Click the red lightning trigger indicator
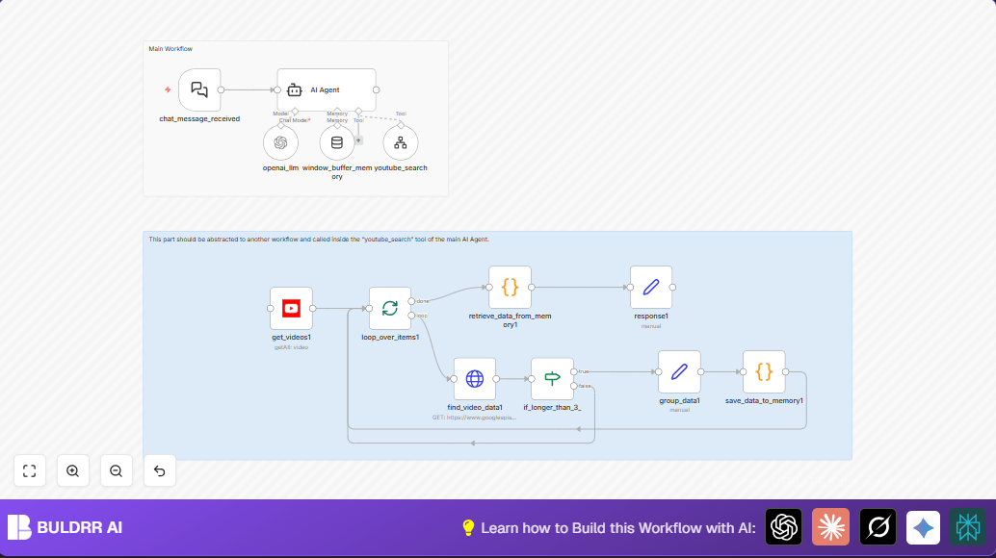This screenshot has width=996, height=558. 168,89
